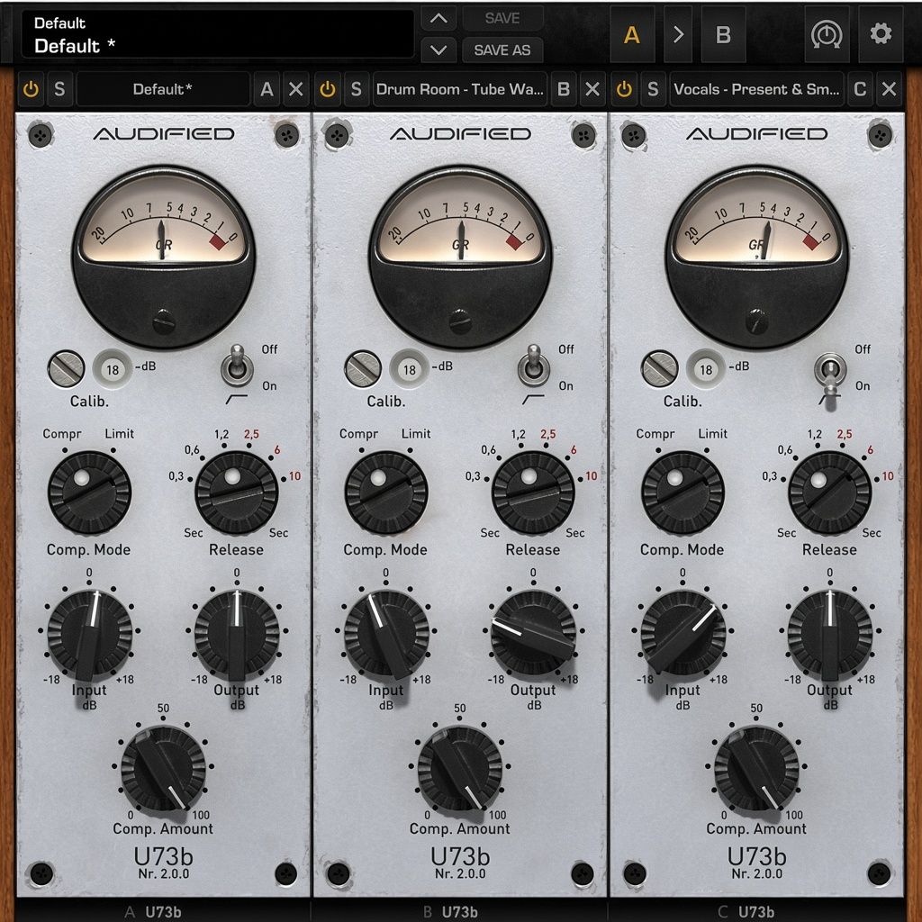Viewport: 922px width, 922px height.
Task: Switch to A comparison state
Action: [x=632, y=35]
